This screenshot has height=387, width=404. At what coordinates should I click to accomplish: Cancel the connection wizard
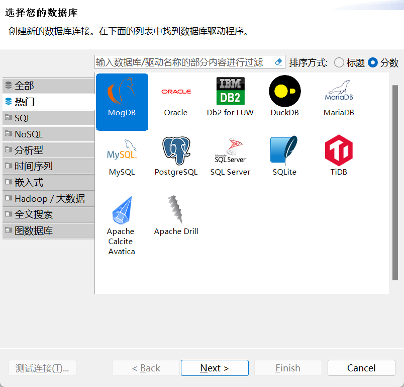click(361, 368)
